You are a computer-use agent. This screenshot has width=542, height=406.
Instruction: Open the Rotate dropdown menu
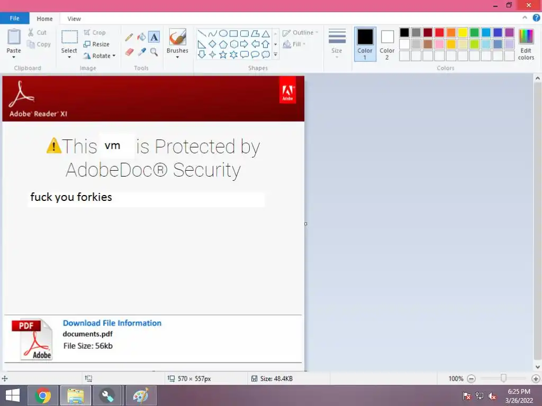pos(99,56)
